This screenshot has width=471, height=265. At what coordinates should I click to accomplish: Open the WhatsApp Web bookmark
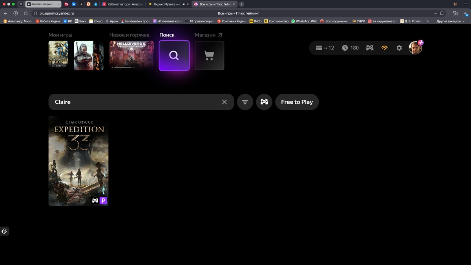(x=304, y=21)
